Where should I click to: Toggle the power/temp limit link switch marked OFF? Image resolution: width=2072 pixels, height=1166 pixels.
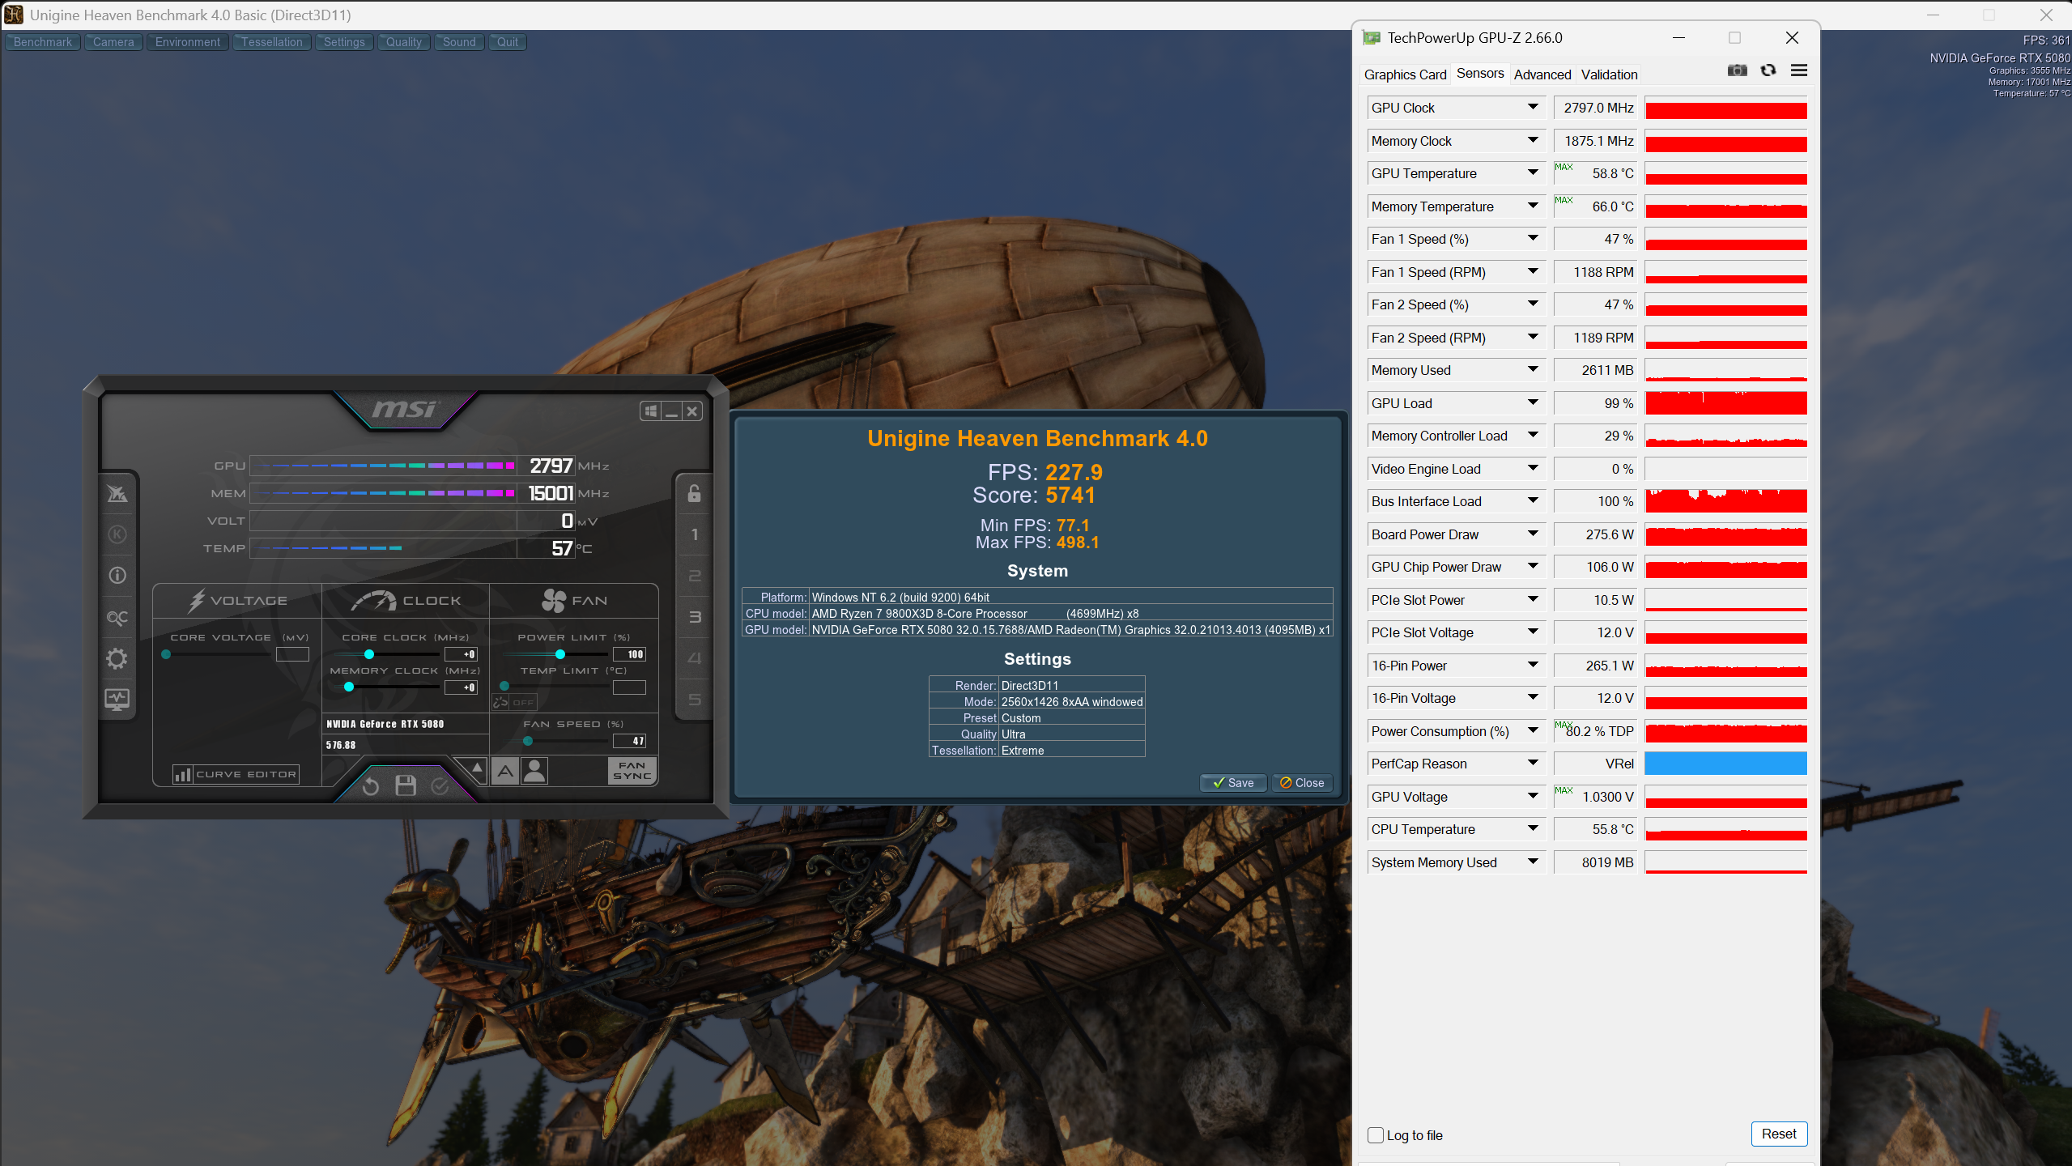pyautogui.click(x=514, y=702)
